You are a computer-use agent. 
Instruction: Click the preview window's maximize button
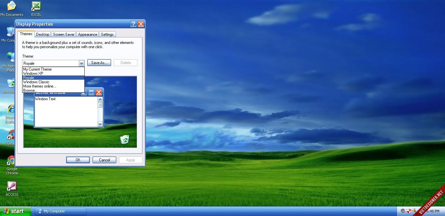(91, 92)
